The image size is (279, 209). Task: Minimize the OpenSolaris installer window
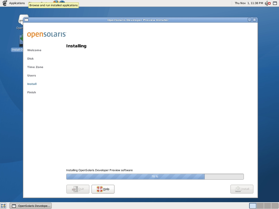click(x=249, y=20)
